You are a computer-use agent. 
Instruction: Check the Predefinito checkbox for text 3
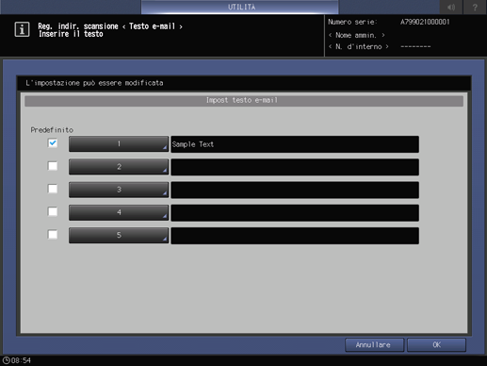pos(53,189)
